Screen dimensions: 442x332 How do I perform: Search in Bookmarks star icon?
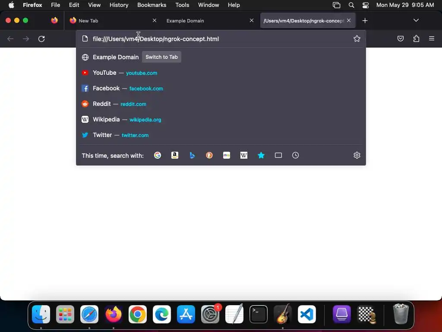pos(261,155)
